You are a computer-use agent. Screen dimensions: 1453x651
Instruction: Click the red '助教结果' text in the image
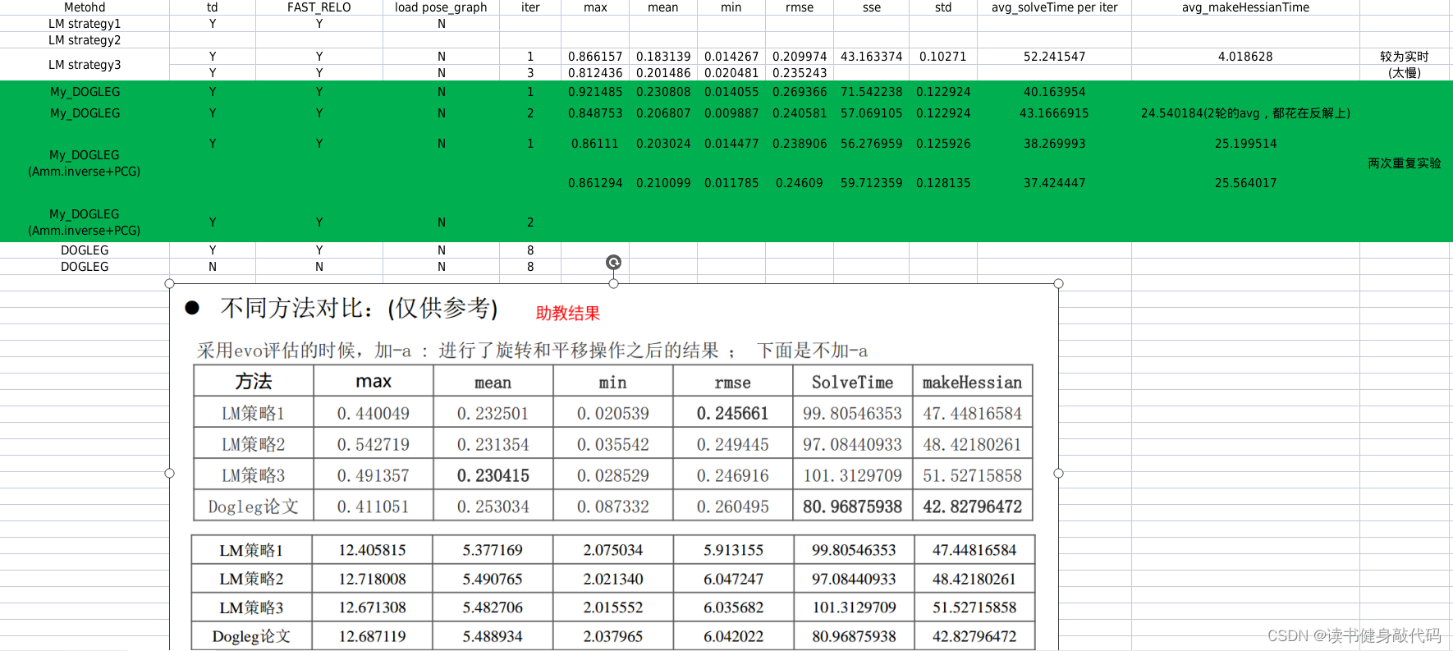tap(568, 314)
